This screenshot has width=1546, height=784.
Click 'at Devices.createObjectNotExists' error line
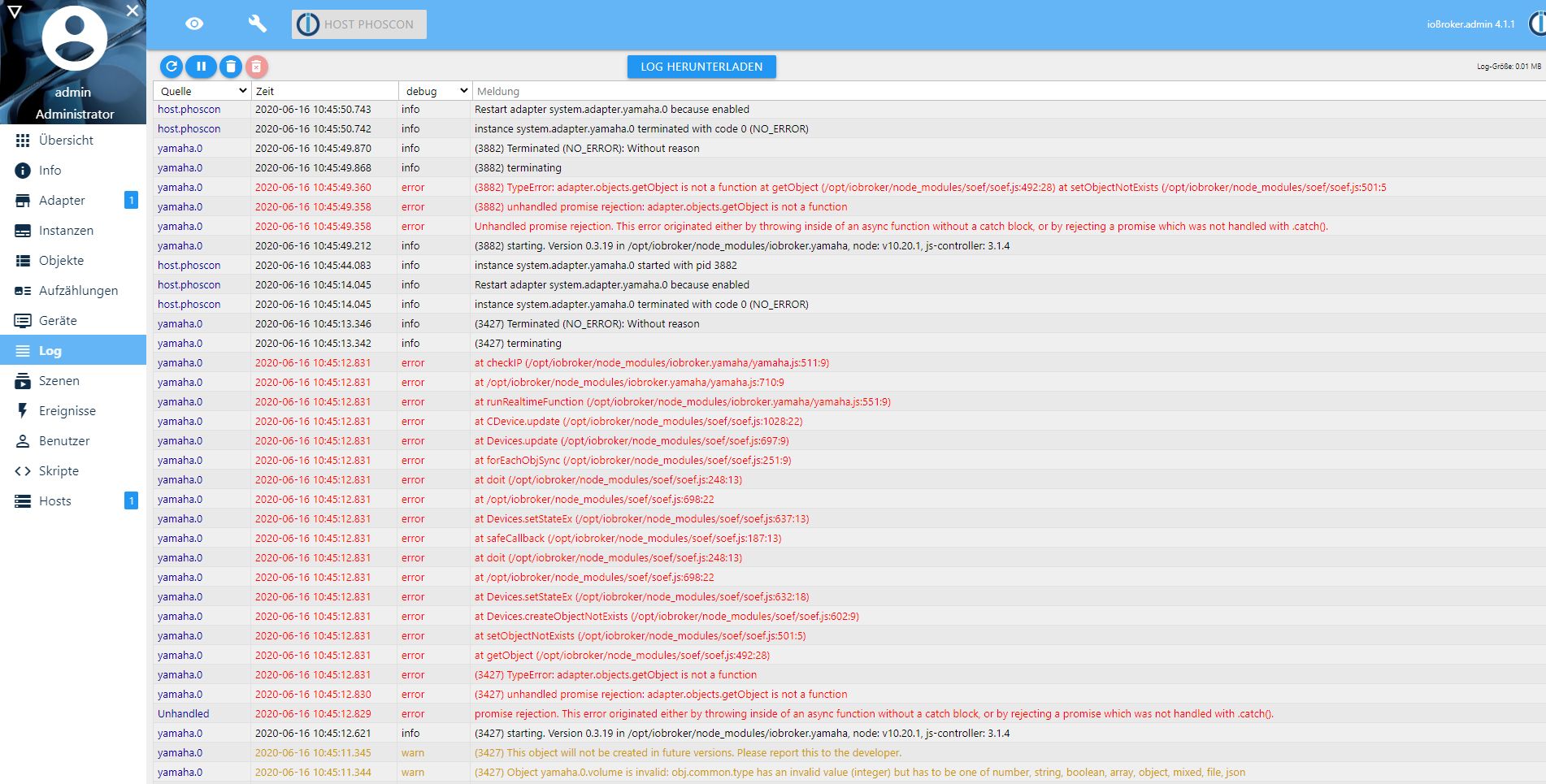[667, 617]
